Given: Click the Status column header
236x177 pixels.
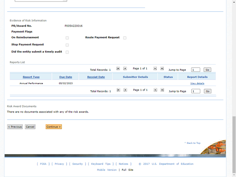Looking at the screenshot, I should pyautogui.click(x=168, y=77).
